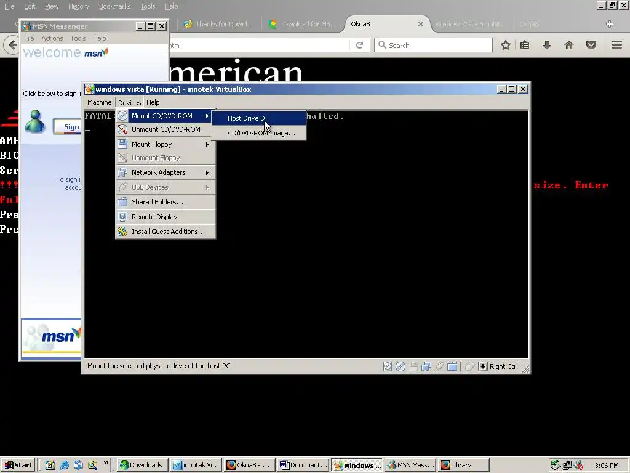Open a new Firefox tab
Screen dimensions: 630x473
[x=610, y=24]
